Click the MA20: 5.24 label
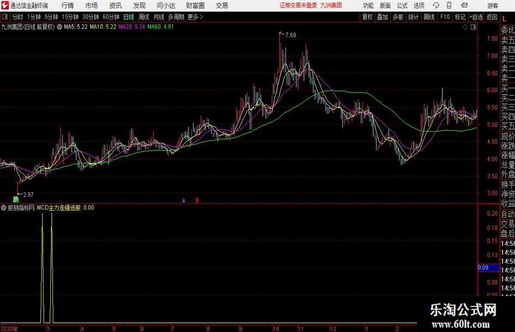515x332 pixels. (132, 27)
